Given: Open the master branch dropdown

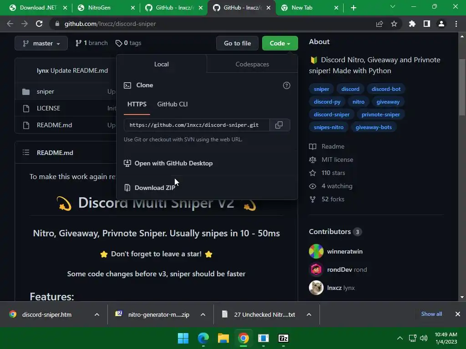Looking at the screenshot, I should pyautogui.click(x=41, y=43).
